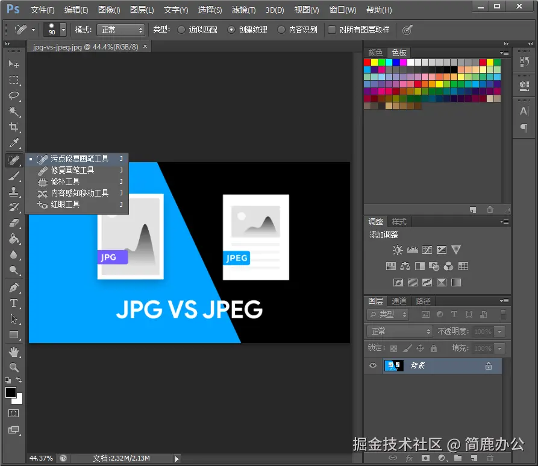Viewport: 538px width, 466px height.
Task: Open the 文件(F) menu
Action: point(43,10)
